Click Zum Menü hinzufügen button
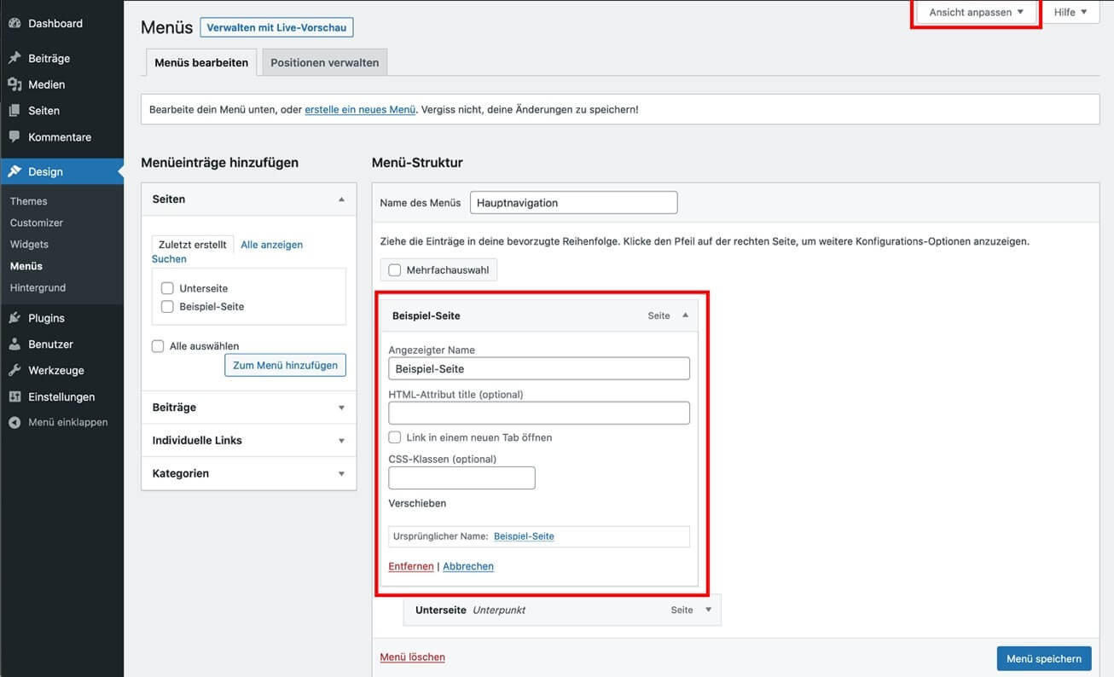 [285, 365]
